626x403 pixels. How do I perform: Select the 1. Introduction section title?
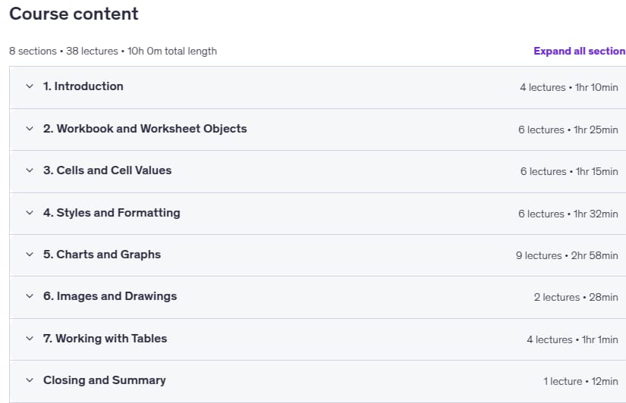pos(83,86)
